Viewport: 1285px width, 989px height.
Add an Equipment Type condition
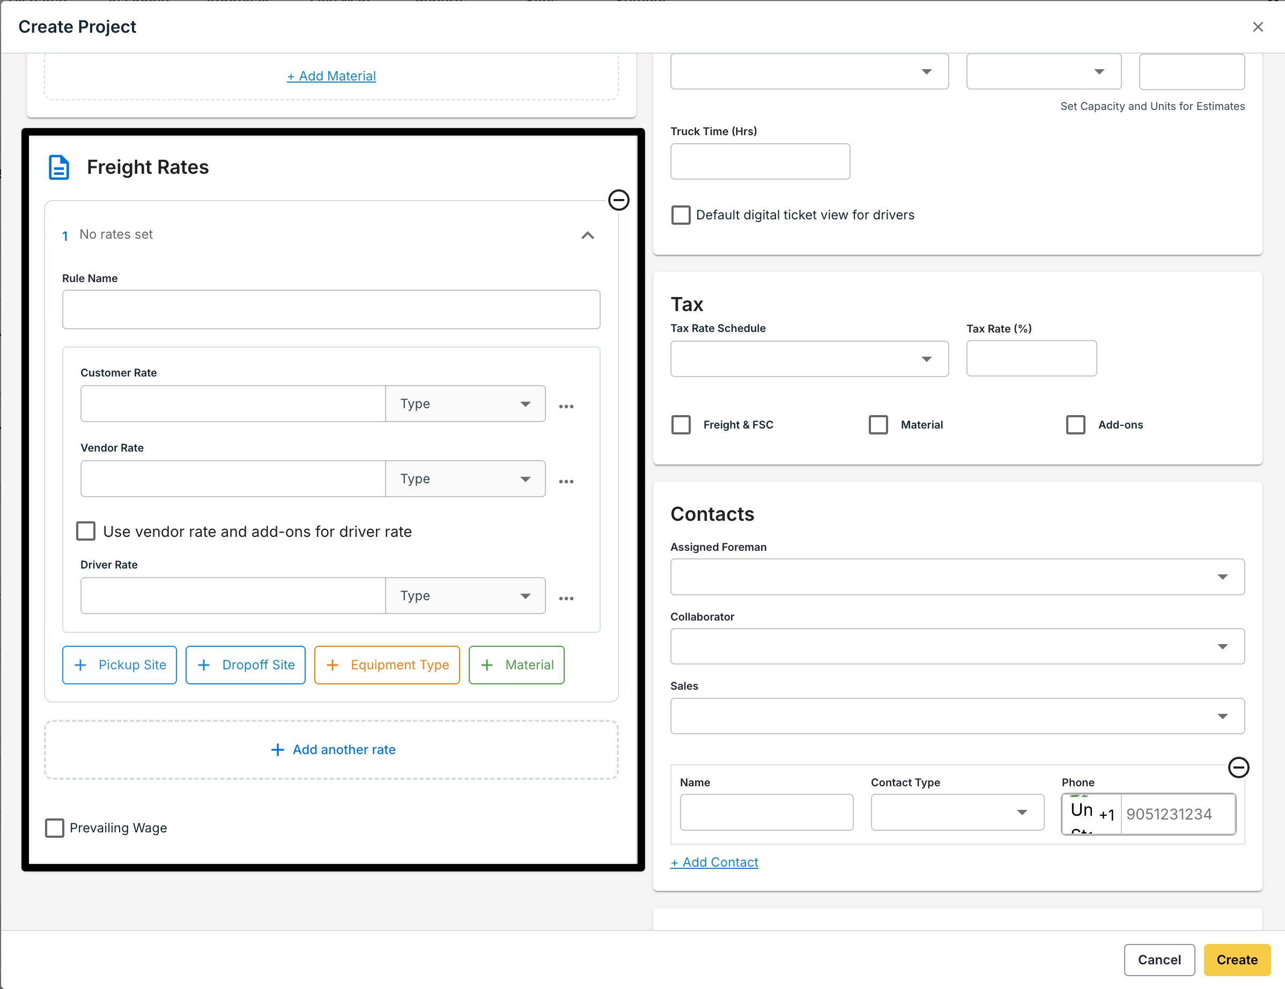coord(387,665)
